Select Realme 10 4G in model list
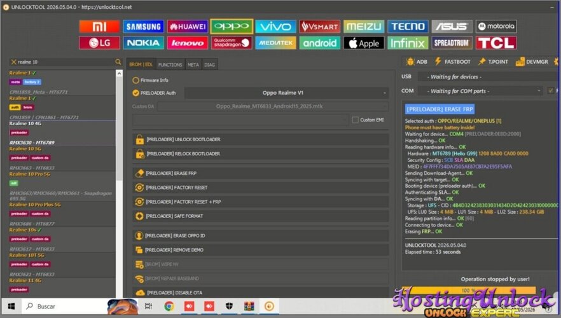Screen dimensions: 561x318 click(62, 133)
